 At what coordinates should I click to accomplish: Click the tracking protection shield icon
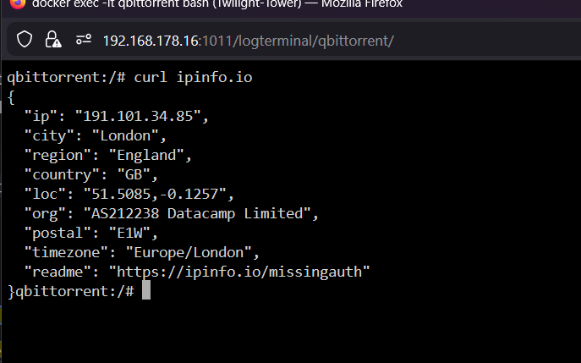coord(25,39)
